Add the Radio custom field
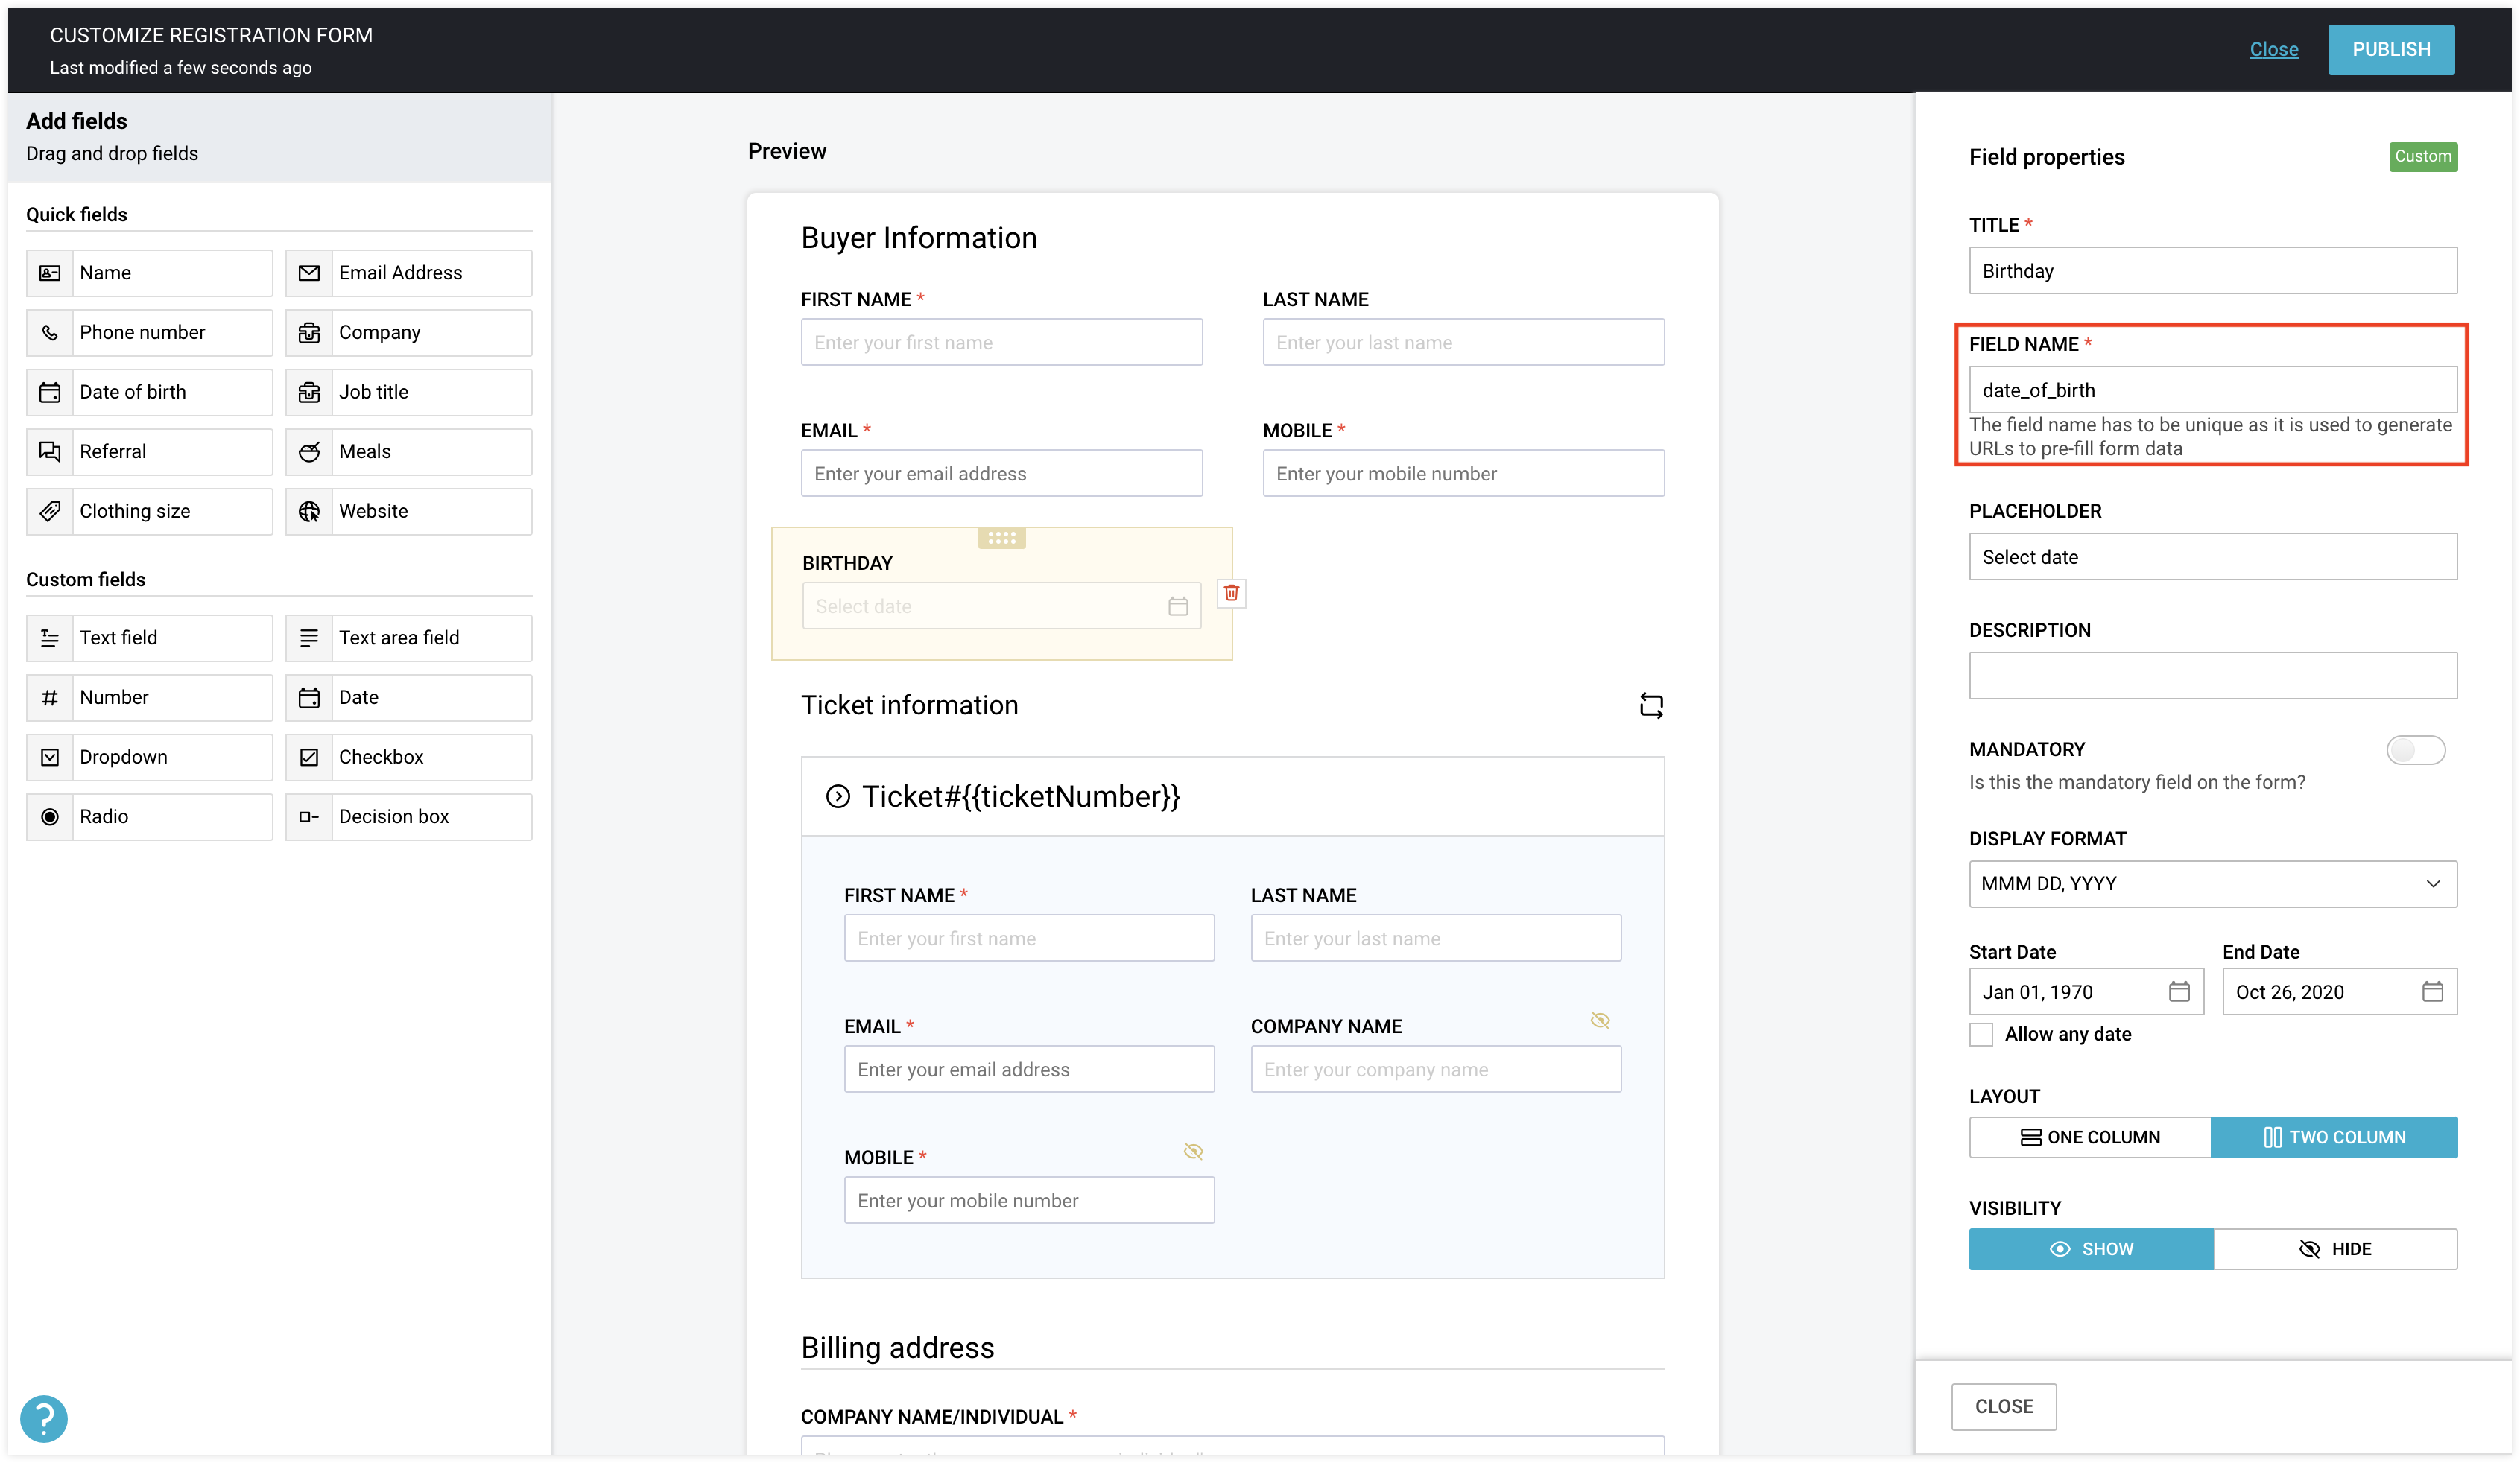The width and height of the screenshot is (2520, 1463). tap(149, 816)
